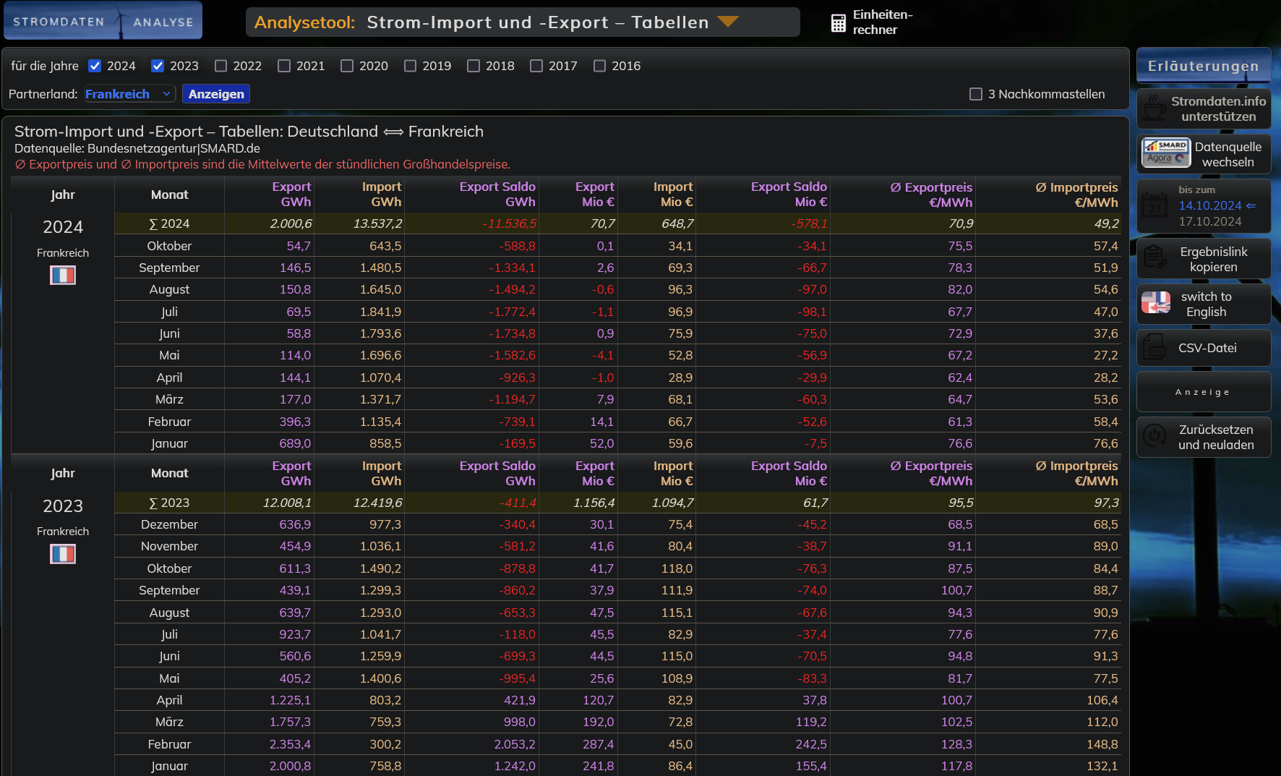Uncheck the 2023 year checkbox

click(158, 66)
